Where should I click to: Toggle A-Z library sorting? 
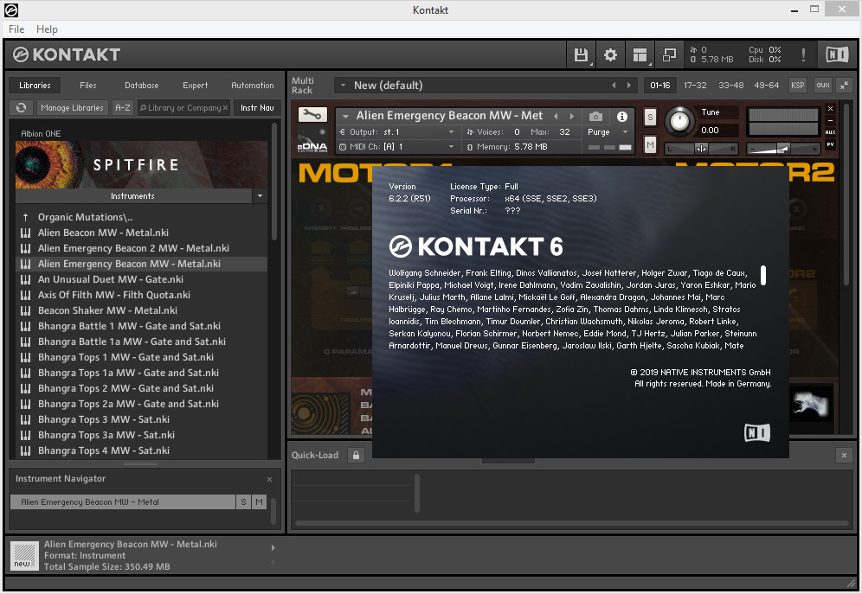(123, 107)
